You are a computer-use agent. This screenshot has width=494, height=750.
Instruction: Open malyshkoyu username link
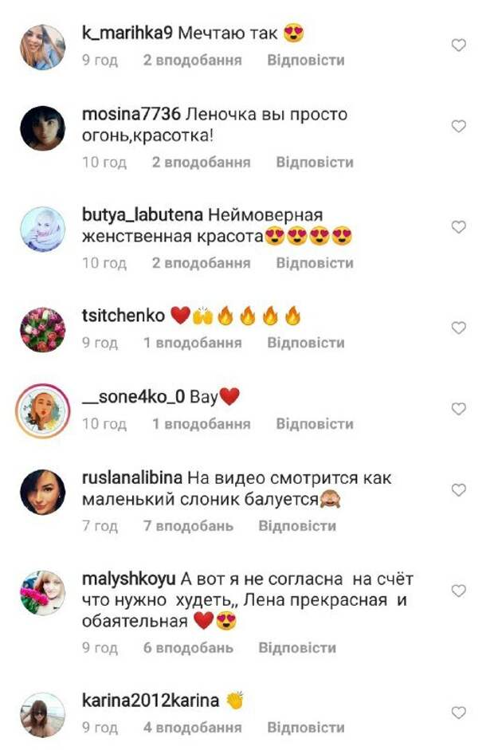pyautogui.click(x=129, y=579)
